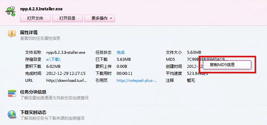Click the 完成时间 value 2012-12-29 12:27:15
The image size is (267, 125).
(x=66, y=74)
